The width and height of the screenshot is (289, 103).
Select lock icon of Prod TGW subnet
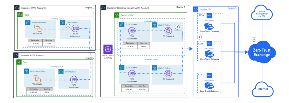coord(62,22)
